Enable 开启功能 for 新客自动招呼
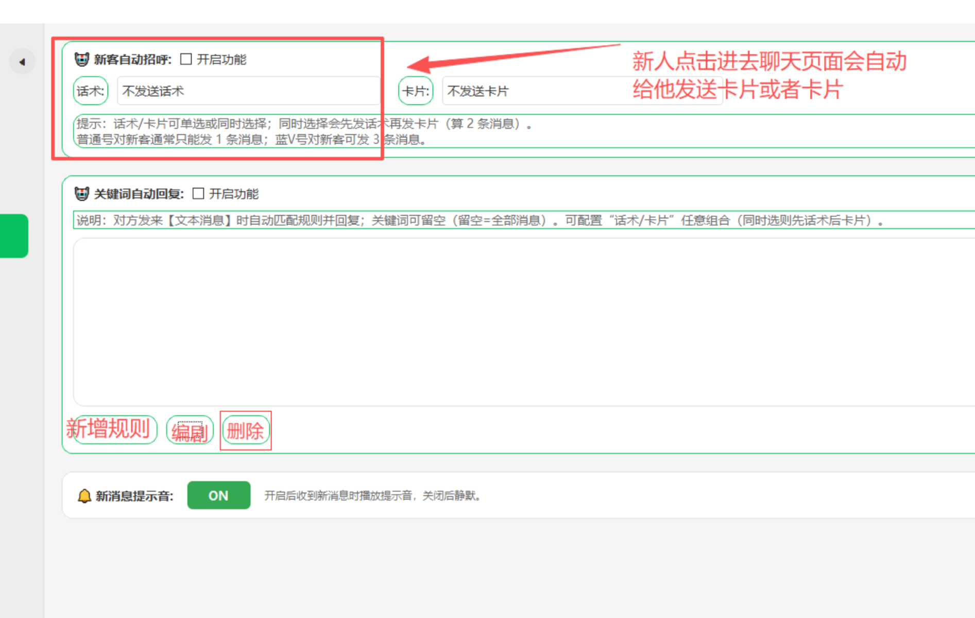 [186, 59]
